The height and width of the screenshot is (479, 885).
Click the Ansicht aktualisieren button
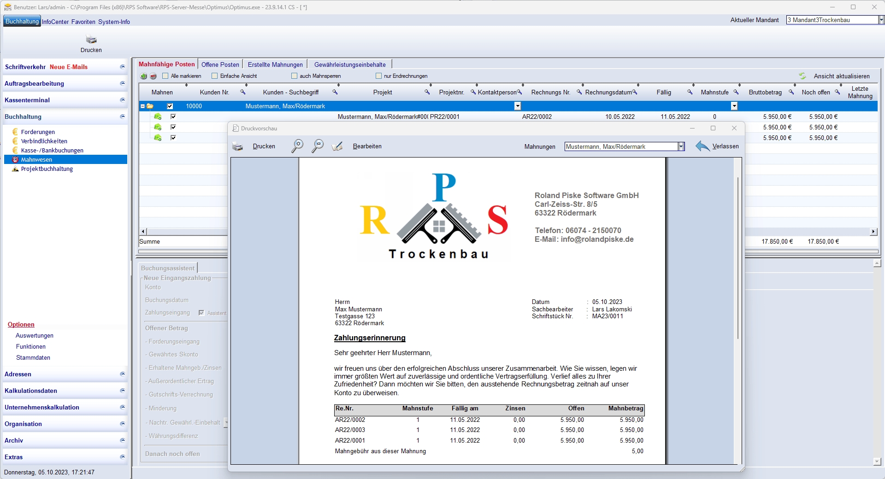835,76
